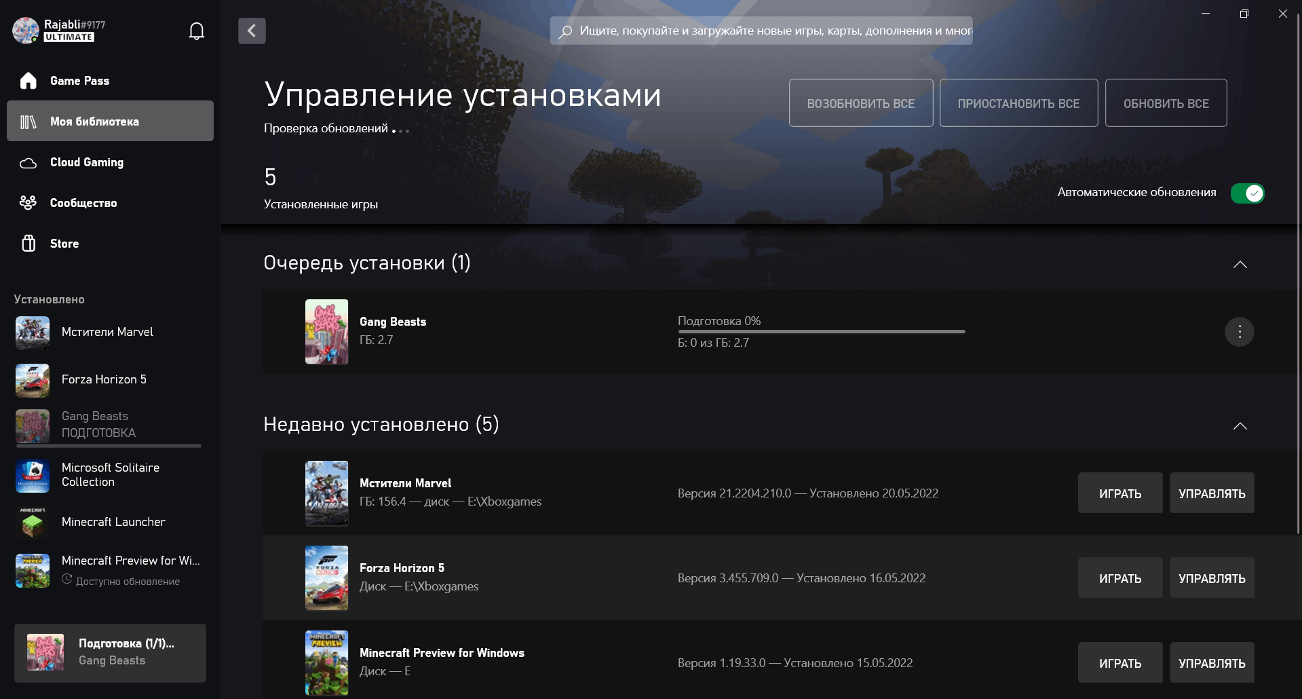This screenshot has width=1302, height=699.
Task: Click the Microsoft Solitaire Collection sidebar icon
Action: click(33, 476)
